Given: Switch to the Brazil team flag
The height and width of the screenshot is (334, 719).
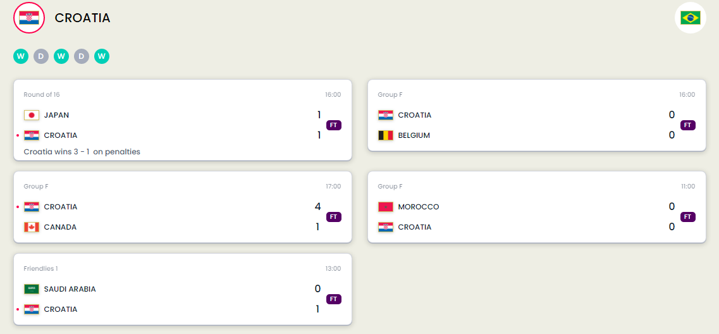Looking at the screenshot, I should tap(690, 18).
